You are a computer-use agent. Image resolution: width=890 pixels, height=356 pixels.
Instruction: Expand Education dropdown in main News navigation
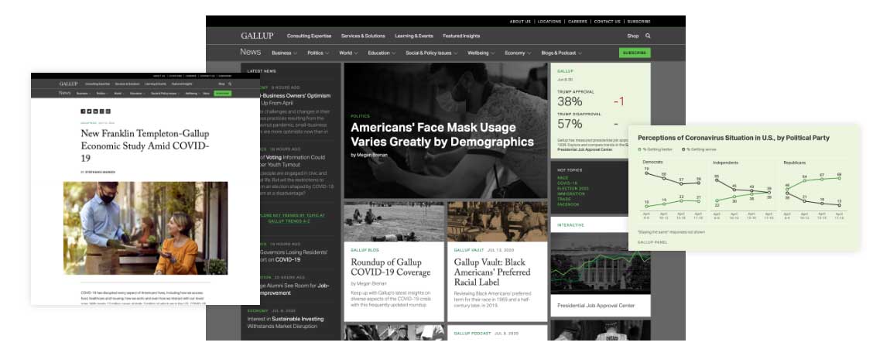point(382,53)
